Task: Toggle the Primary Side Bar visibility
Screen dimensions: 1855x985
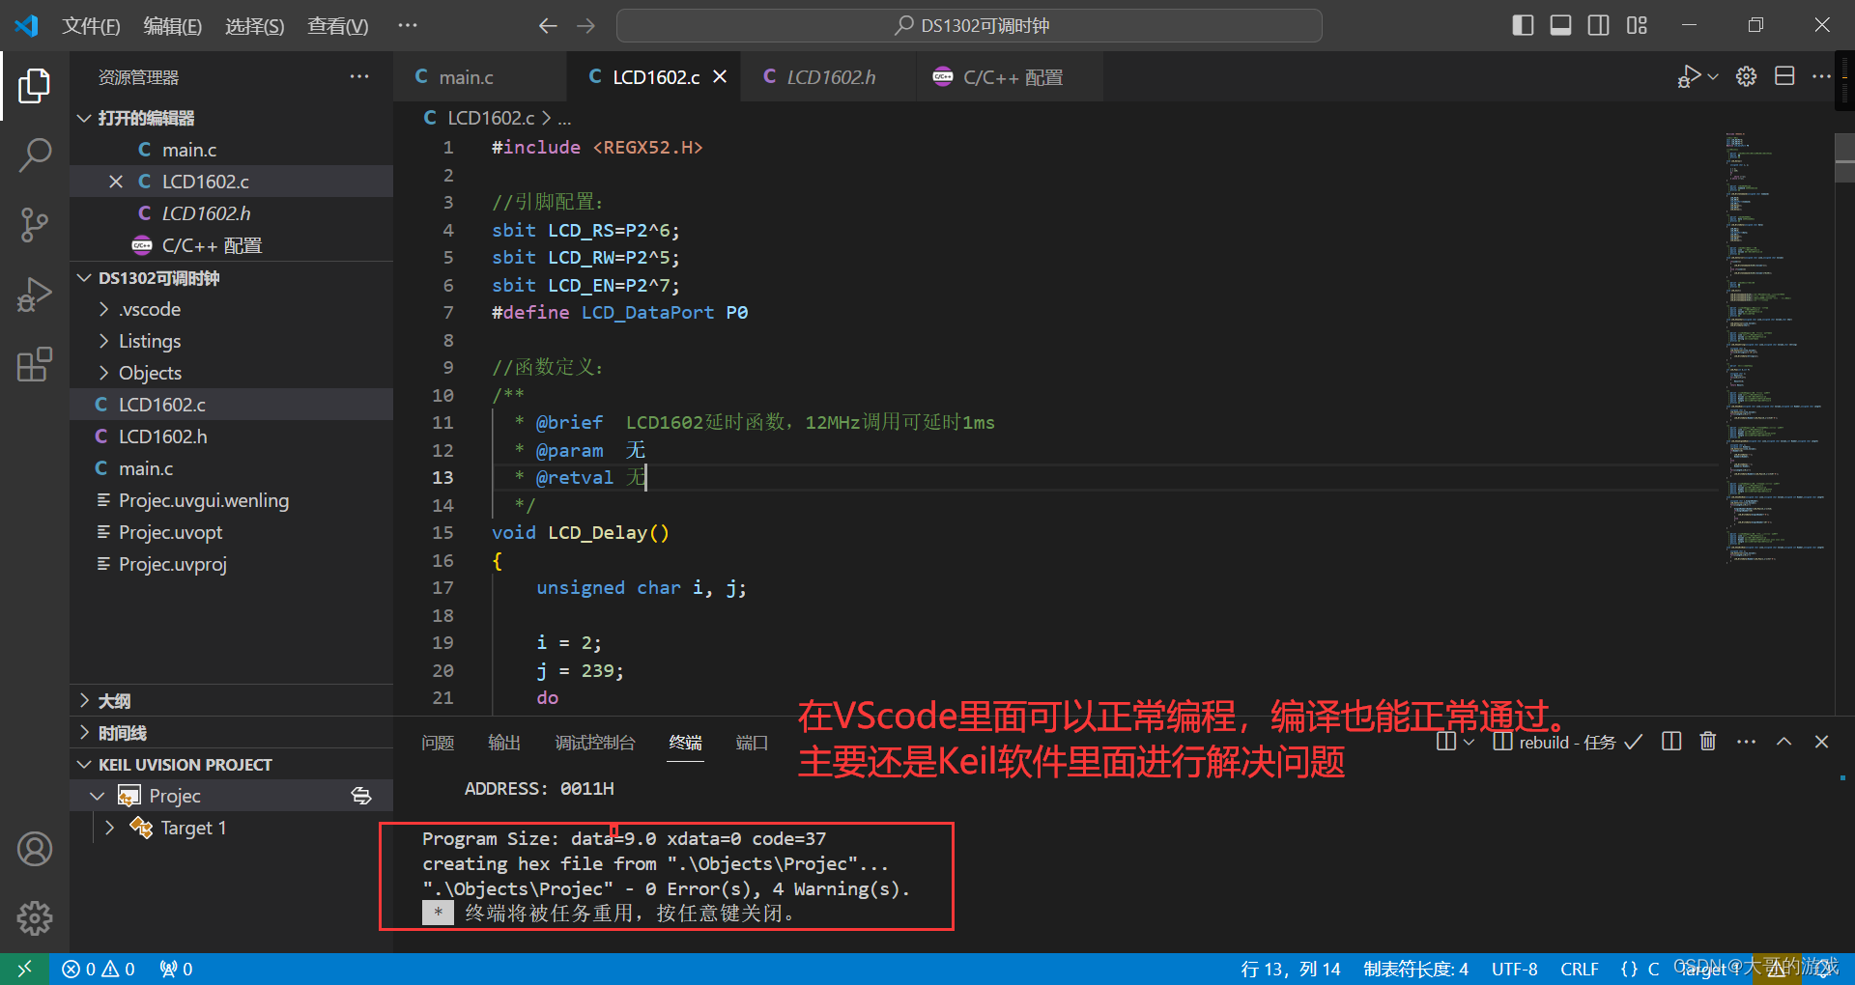Action: (x=1523, y=25)
